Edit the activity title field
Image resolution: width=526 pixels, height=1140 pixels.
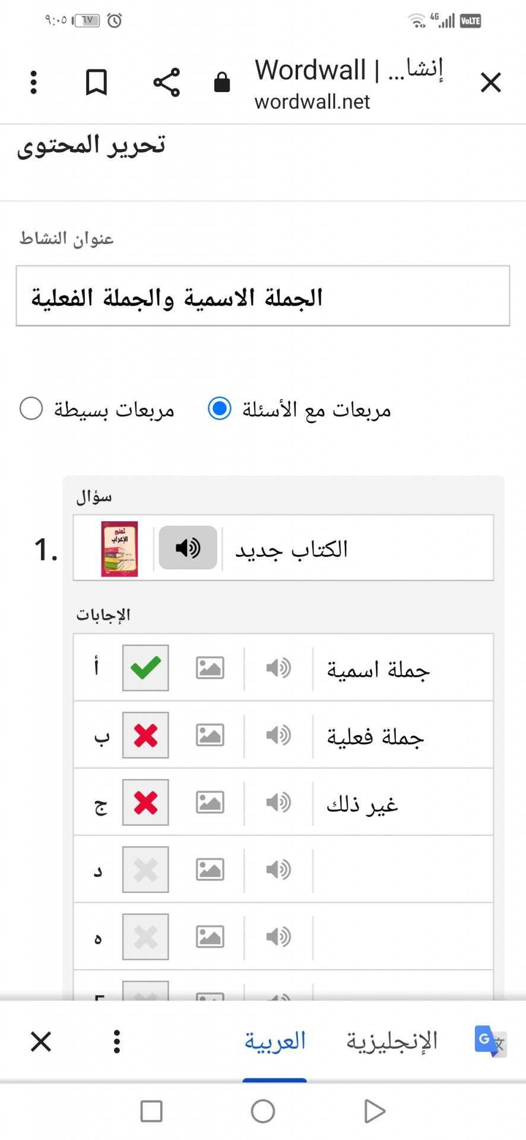pos(263,296)
